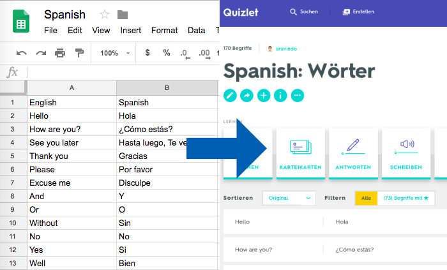Filter by (73) Begriffe mit star
The image size is (447, 270).
tap(406, 198)
